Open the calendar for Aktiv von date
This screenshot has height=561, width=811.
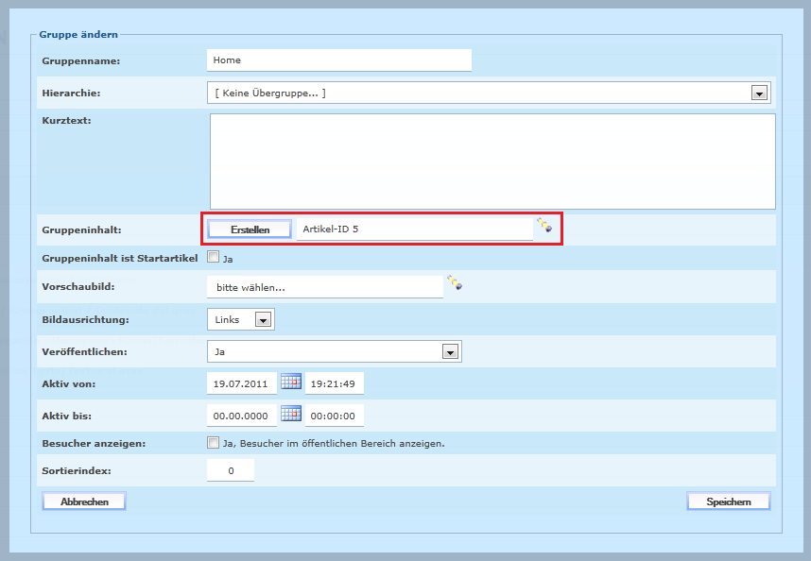point(291,382)
